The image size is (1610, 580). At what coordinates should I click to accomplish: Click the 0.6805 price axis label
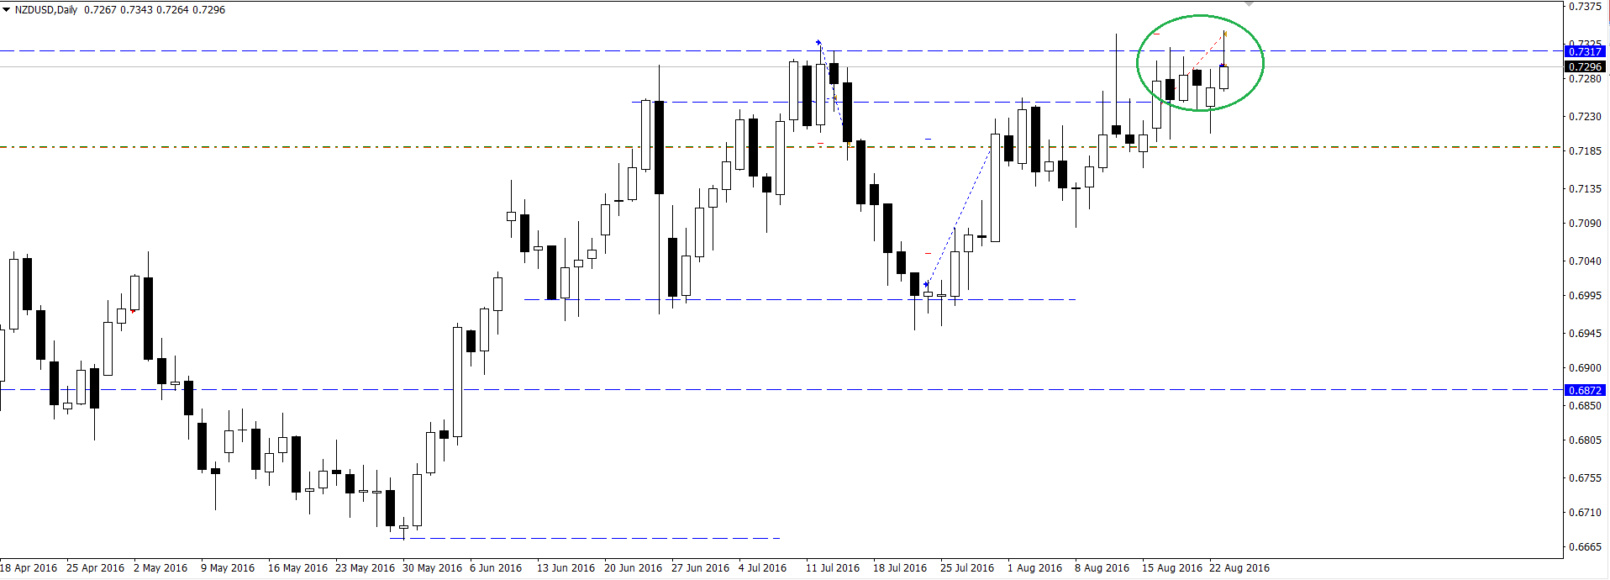point(1586,440)
